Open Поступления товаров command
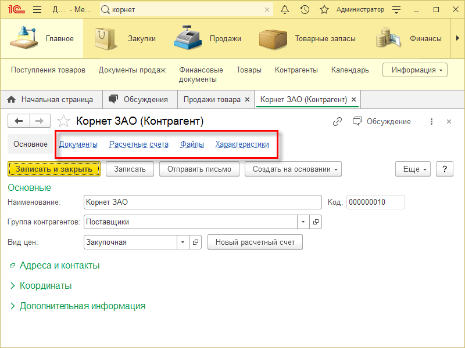 [x=48, y=70]
